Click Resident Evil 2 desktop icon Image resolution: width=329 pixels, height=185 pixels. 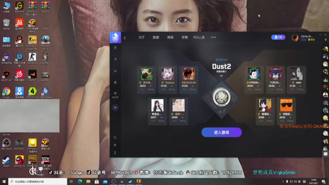[45, 43]
